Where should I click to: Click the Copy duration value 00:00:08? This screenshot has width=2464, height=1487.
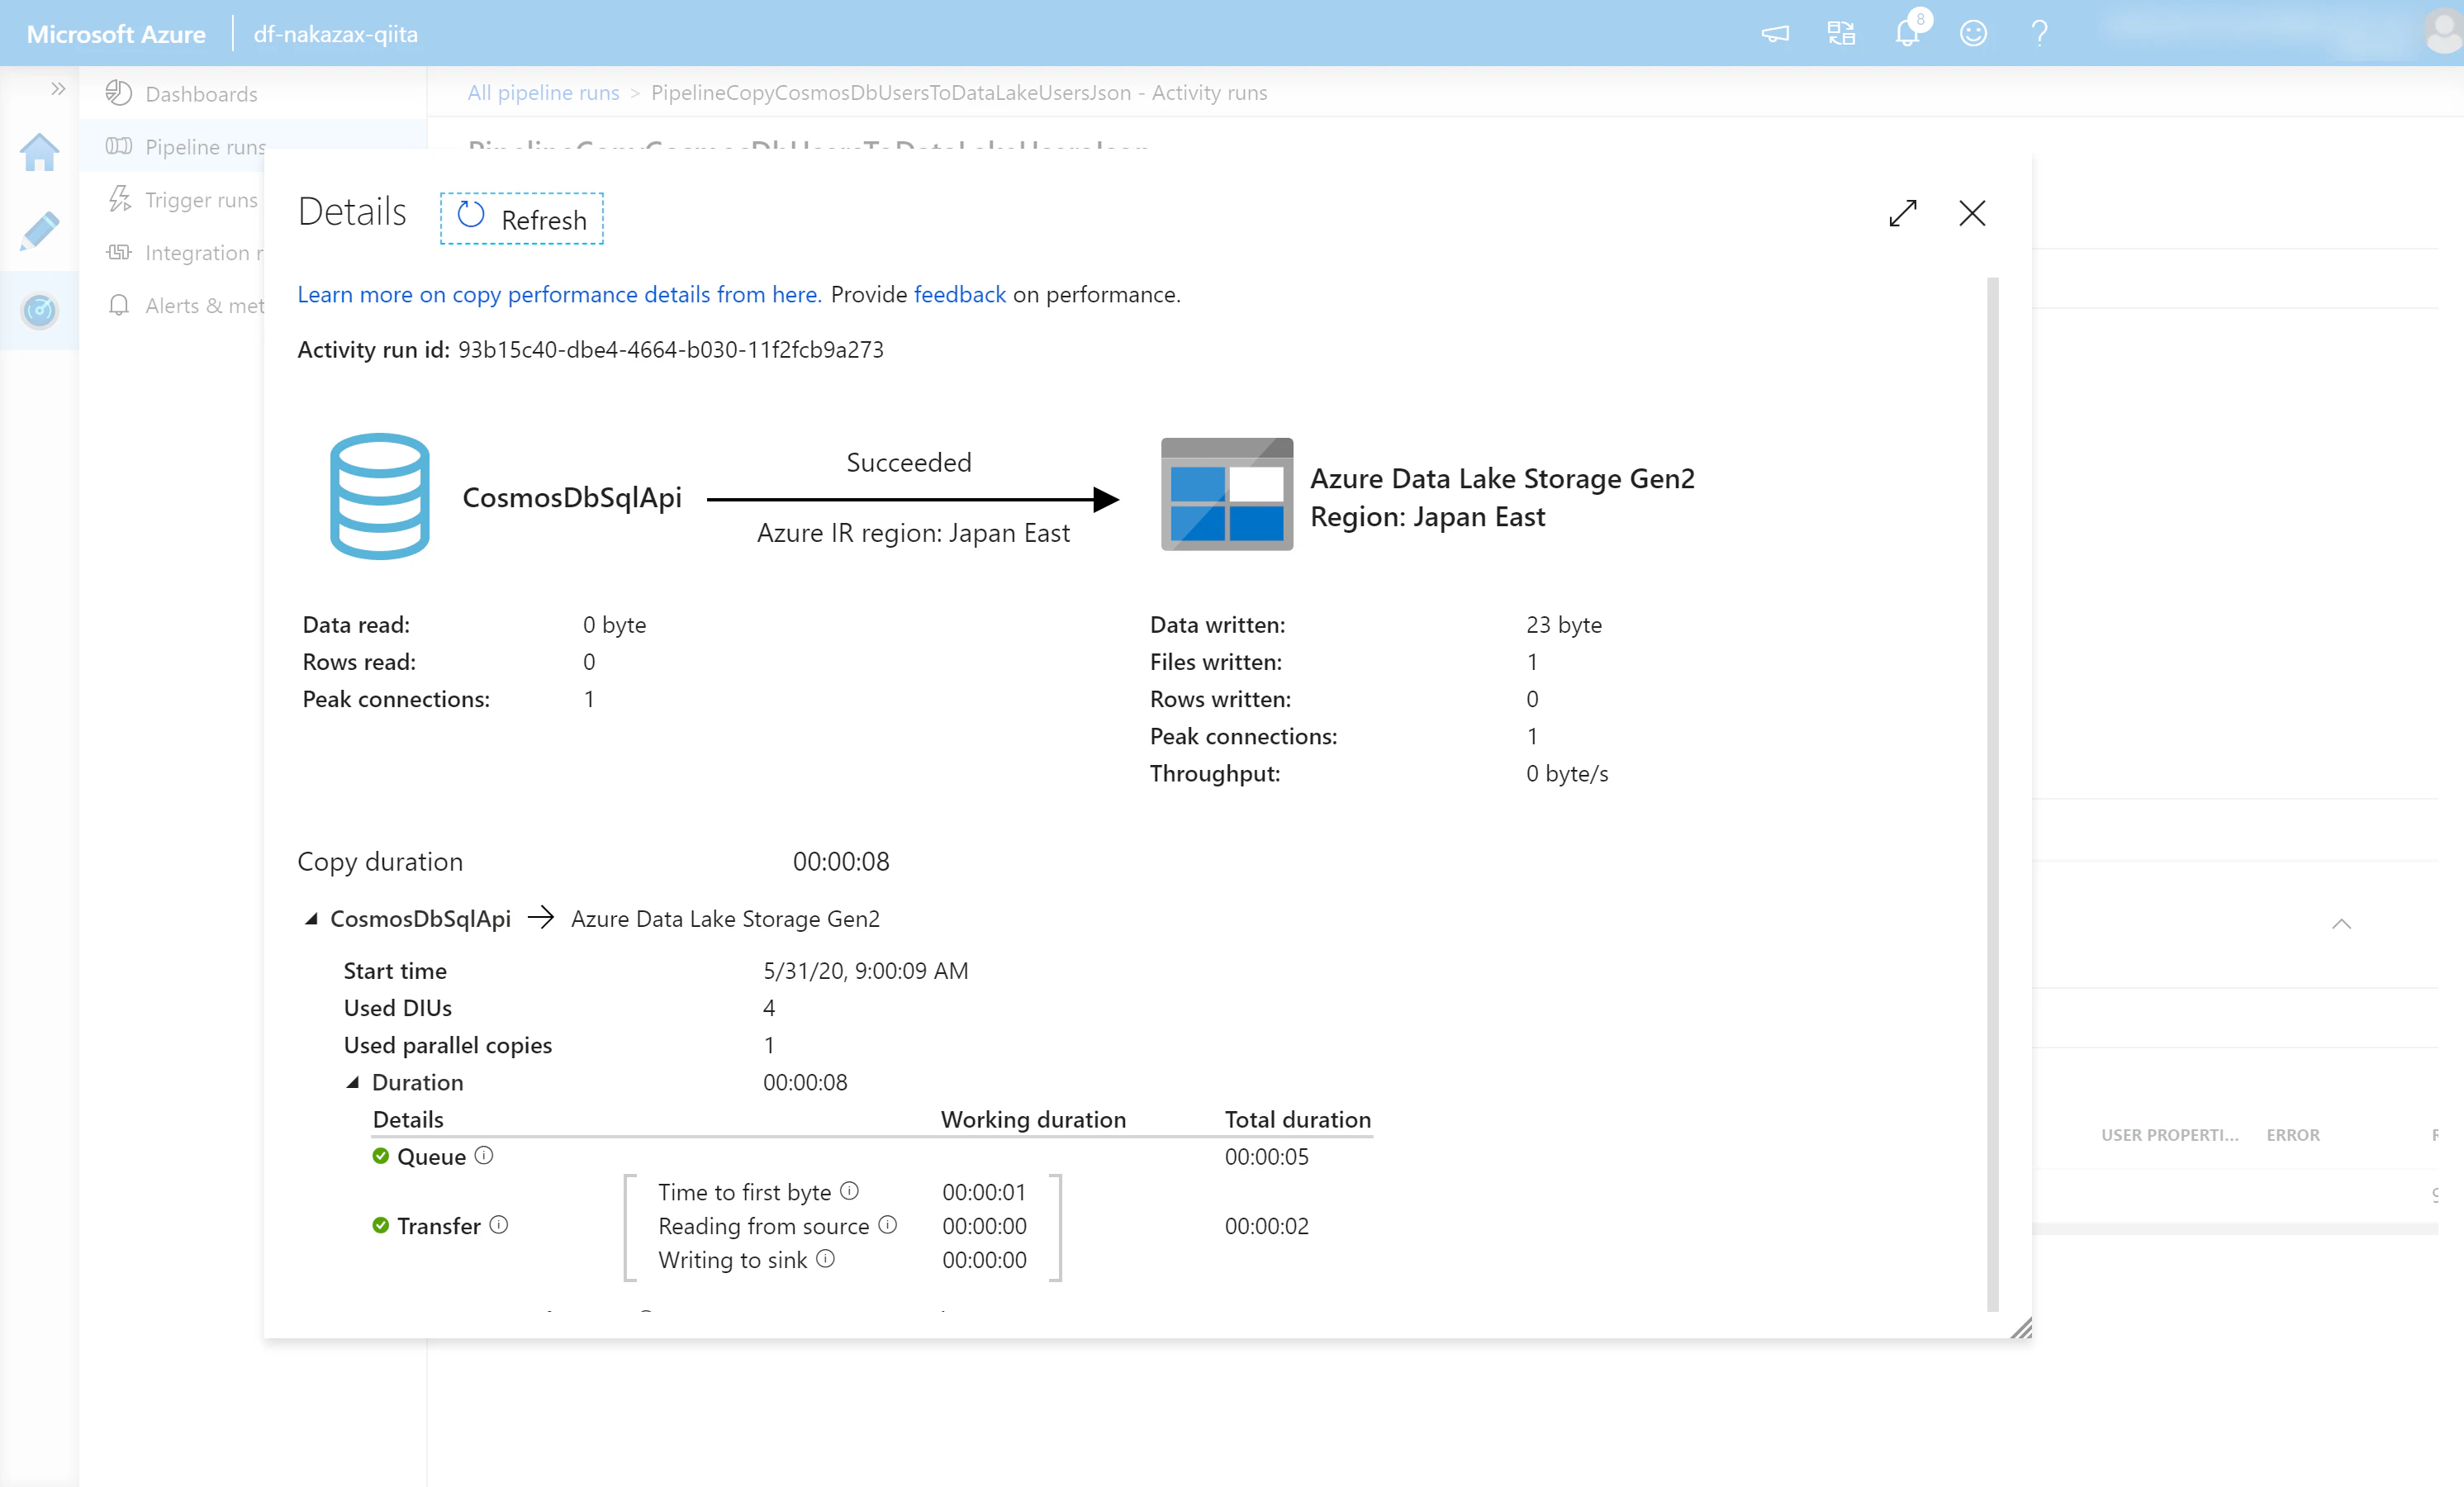point(841,861)
